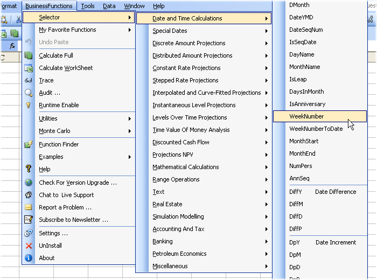
Task: Choose Check For Version Upgrade
Action: (79, 183)
